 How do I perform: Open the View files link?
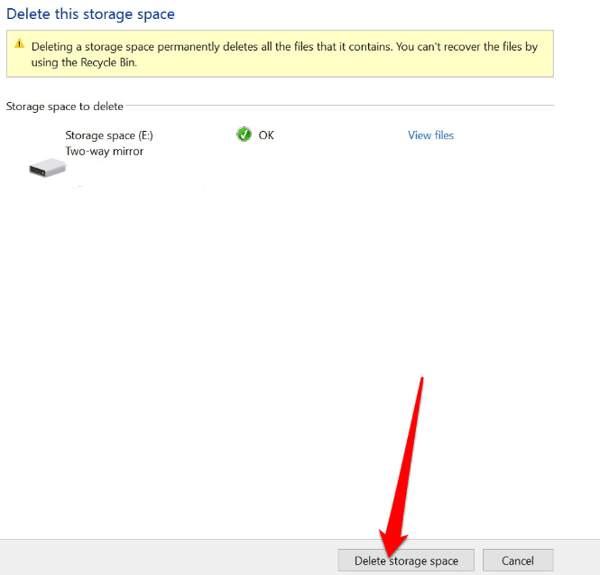(x=430, y=135)
